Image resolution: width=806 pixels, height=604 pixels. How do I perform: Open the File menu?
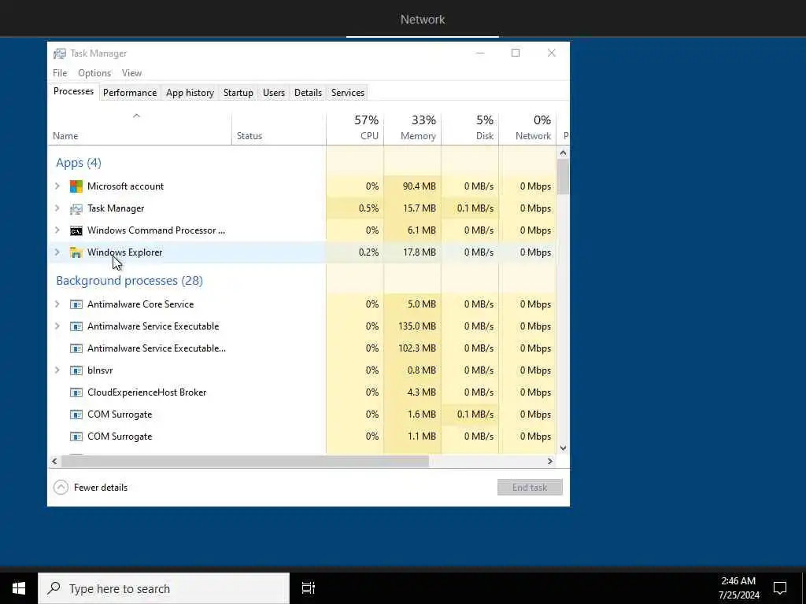pyautogui.click(x=60, y=73)
